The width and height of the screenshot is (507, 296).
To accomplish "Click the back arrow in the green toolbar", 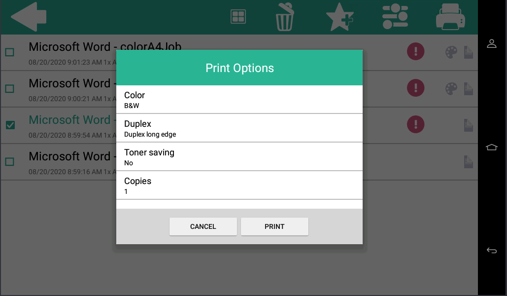I will (29, 16).
